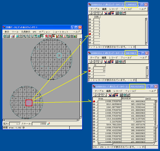Click the globe refresh icon in LANDUSE toolbar
The image size is (160, 151).
coord(121,13)
